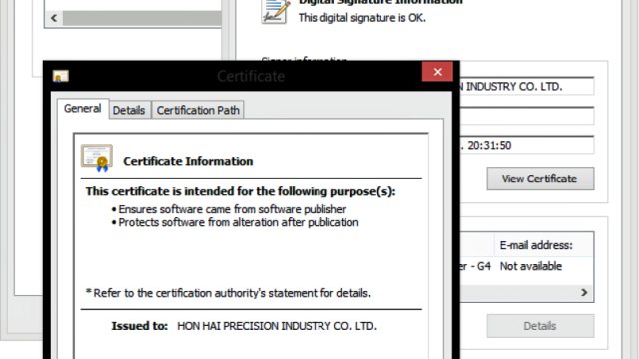The height and width of the screenshot is (359, 639).
Task: Switch to the General tab
Action: (x=83, y=109)
